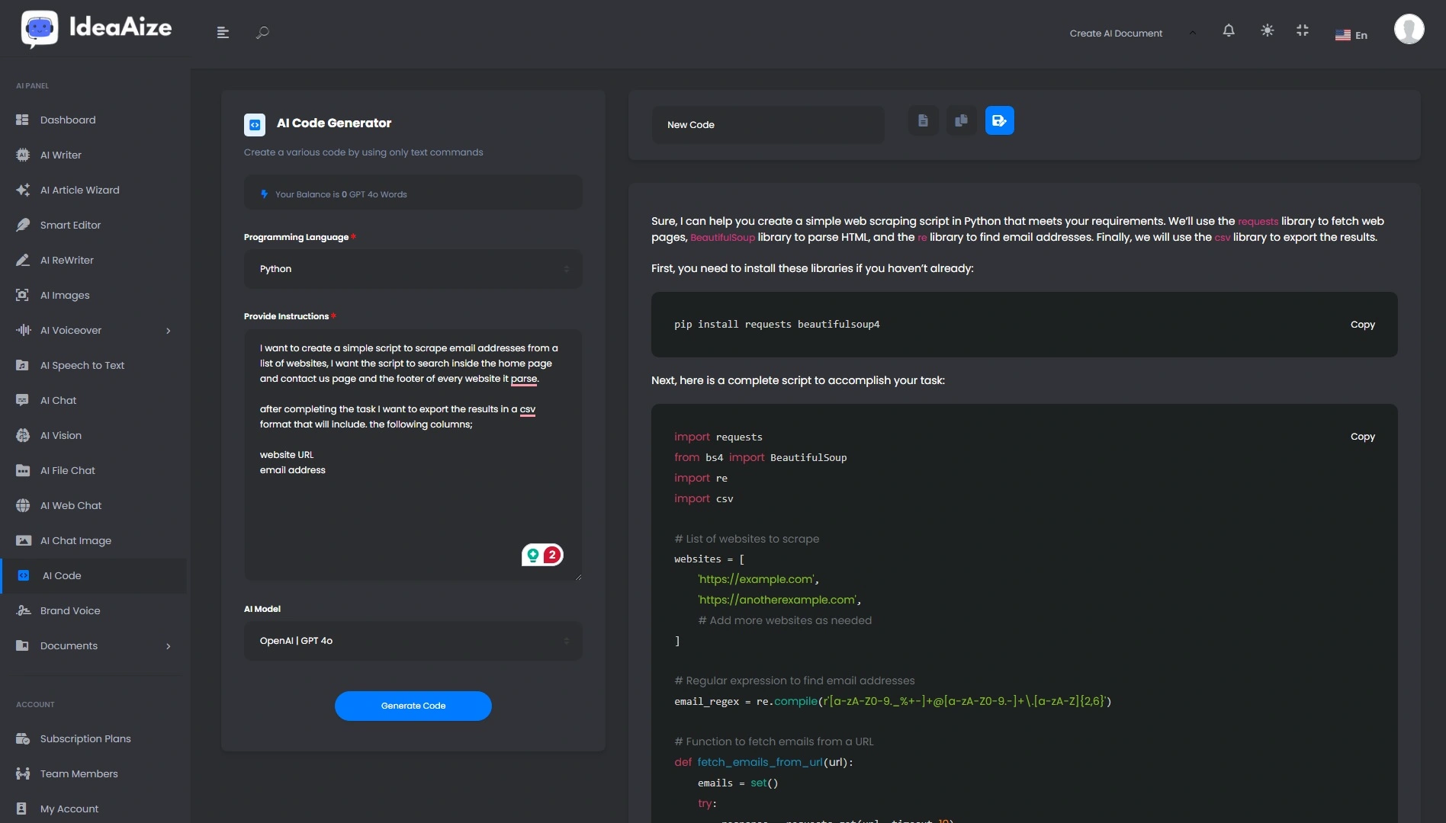
Task: Click the New Code title input field
Action: click(x=767, y=125)
